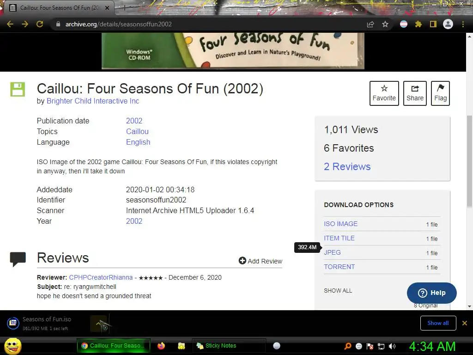
Task: Open the Extensions puzzle-piece menu
Action: point(418,24)
